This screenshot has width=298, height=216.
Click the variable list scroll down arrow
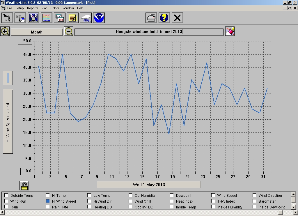(x=293, y=207)
